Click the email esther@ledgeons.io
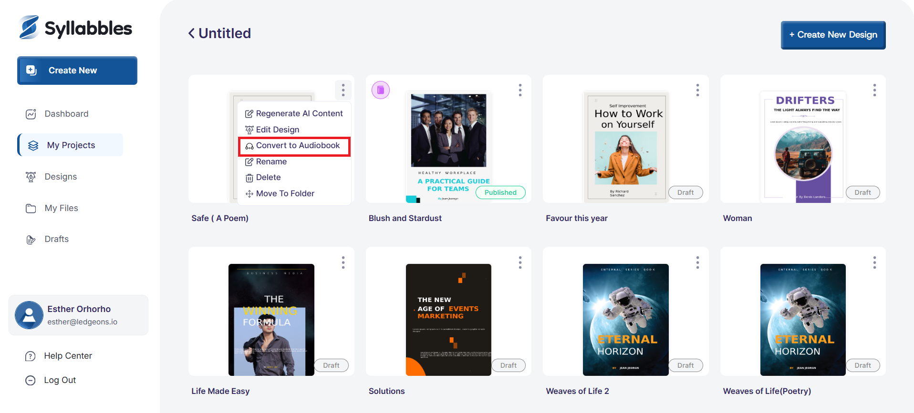 (x=82, y=322)
